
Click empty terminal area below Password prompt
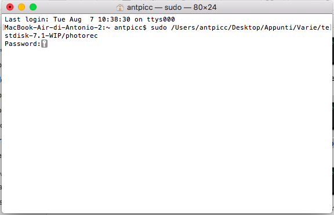tap(166, 128)
